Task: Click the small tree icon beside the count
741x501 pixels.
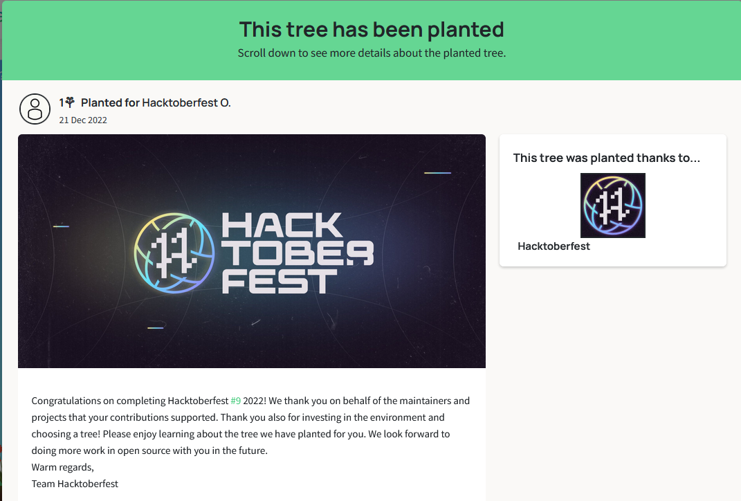Action: click(x=71, y=102)
